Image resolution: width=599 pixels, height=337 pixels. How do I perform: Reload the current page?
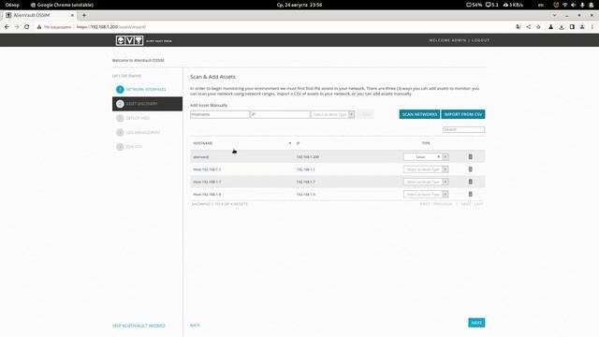tap(27, 27)
